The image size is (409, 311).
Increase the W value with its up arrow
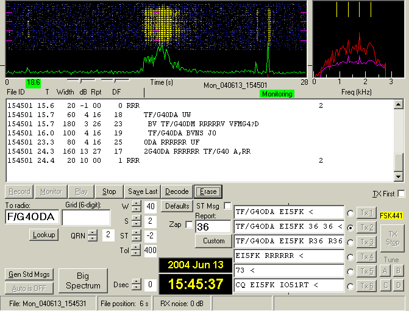click(137, 204)
